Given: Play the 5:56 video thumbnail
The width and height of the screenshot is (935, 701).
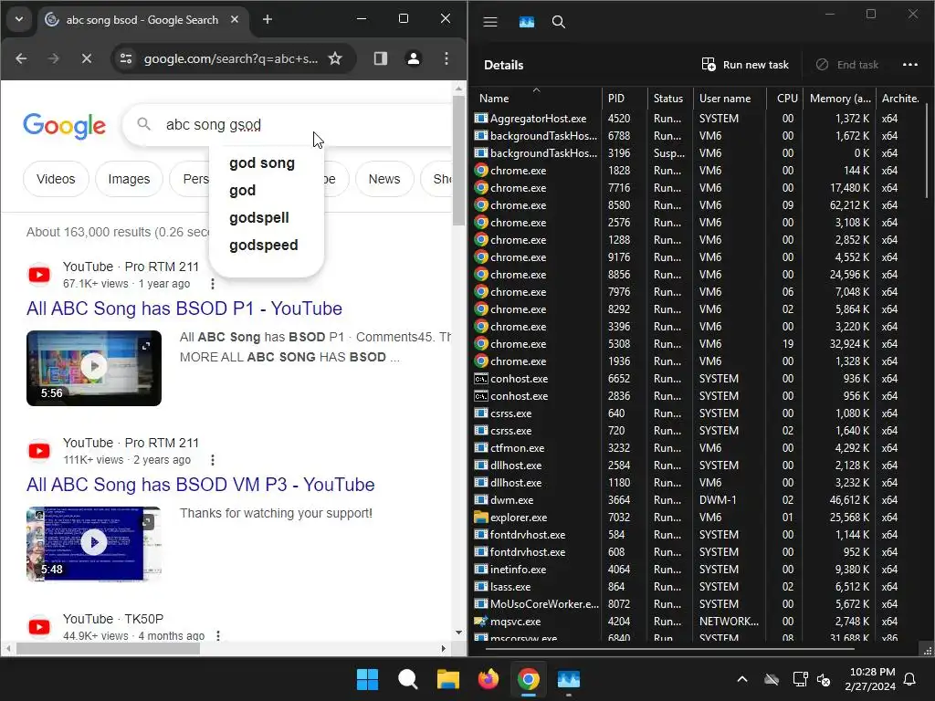Looking at the screenshot, I should [94, 368].
